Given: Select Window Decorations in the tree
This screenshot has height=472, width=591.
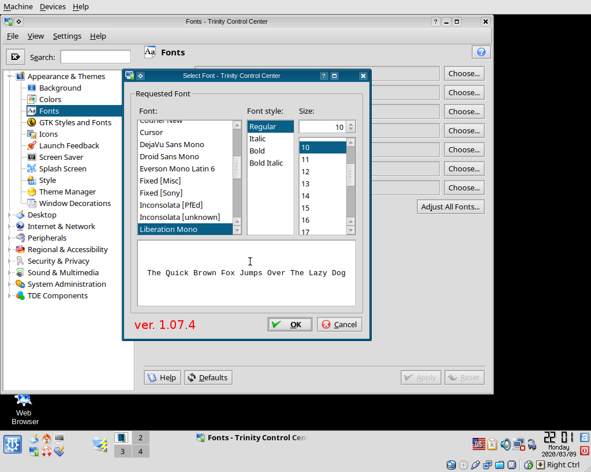Looking at the screenshot, I should pos(74,204).
